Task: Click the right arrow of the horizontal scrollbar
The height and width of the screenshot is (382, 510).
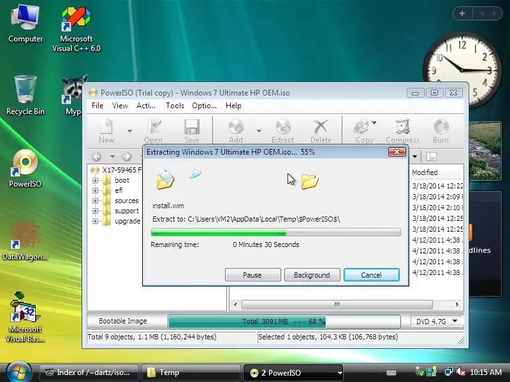Action: (457, 304)
